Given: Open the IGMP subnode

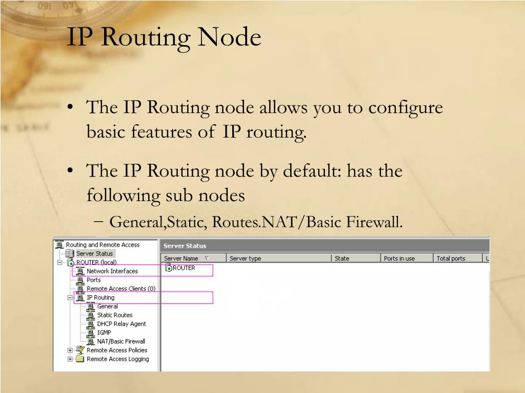Looking at the screenshot, I should 104,333.
